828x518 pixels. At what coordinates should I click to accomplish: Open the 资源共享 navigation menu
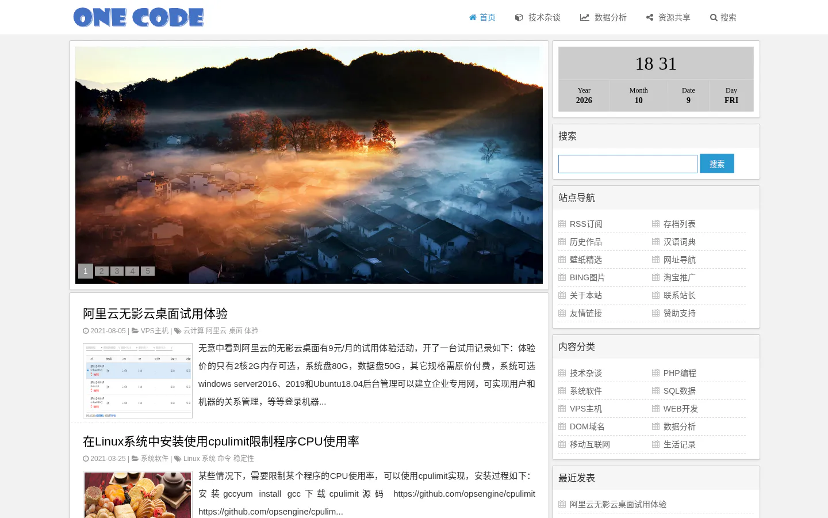point(668,17)
